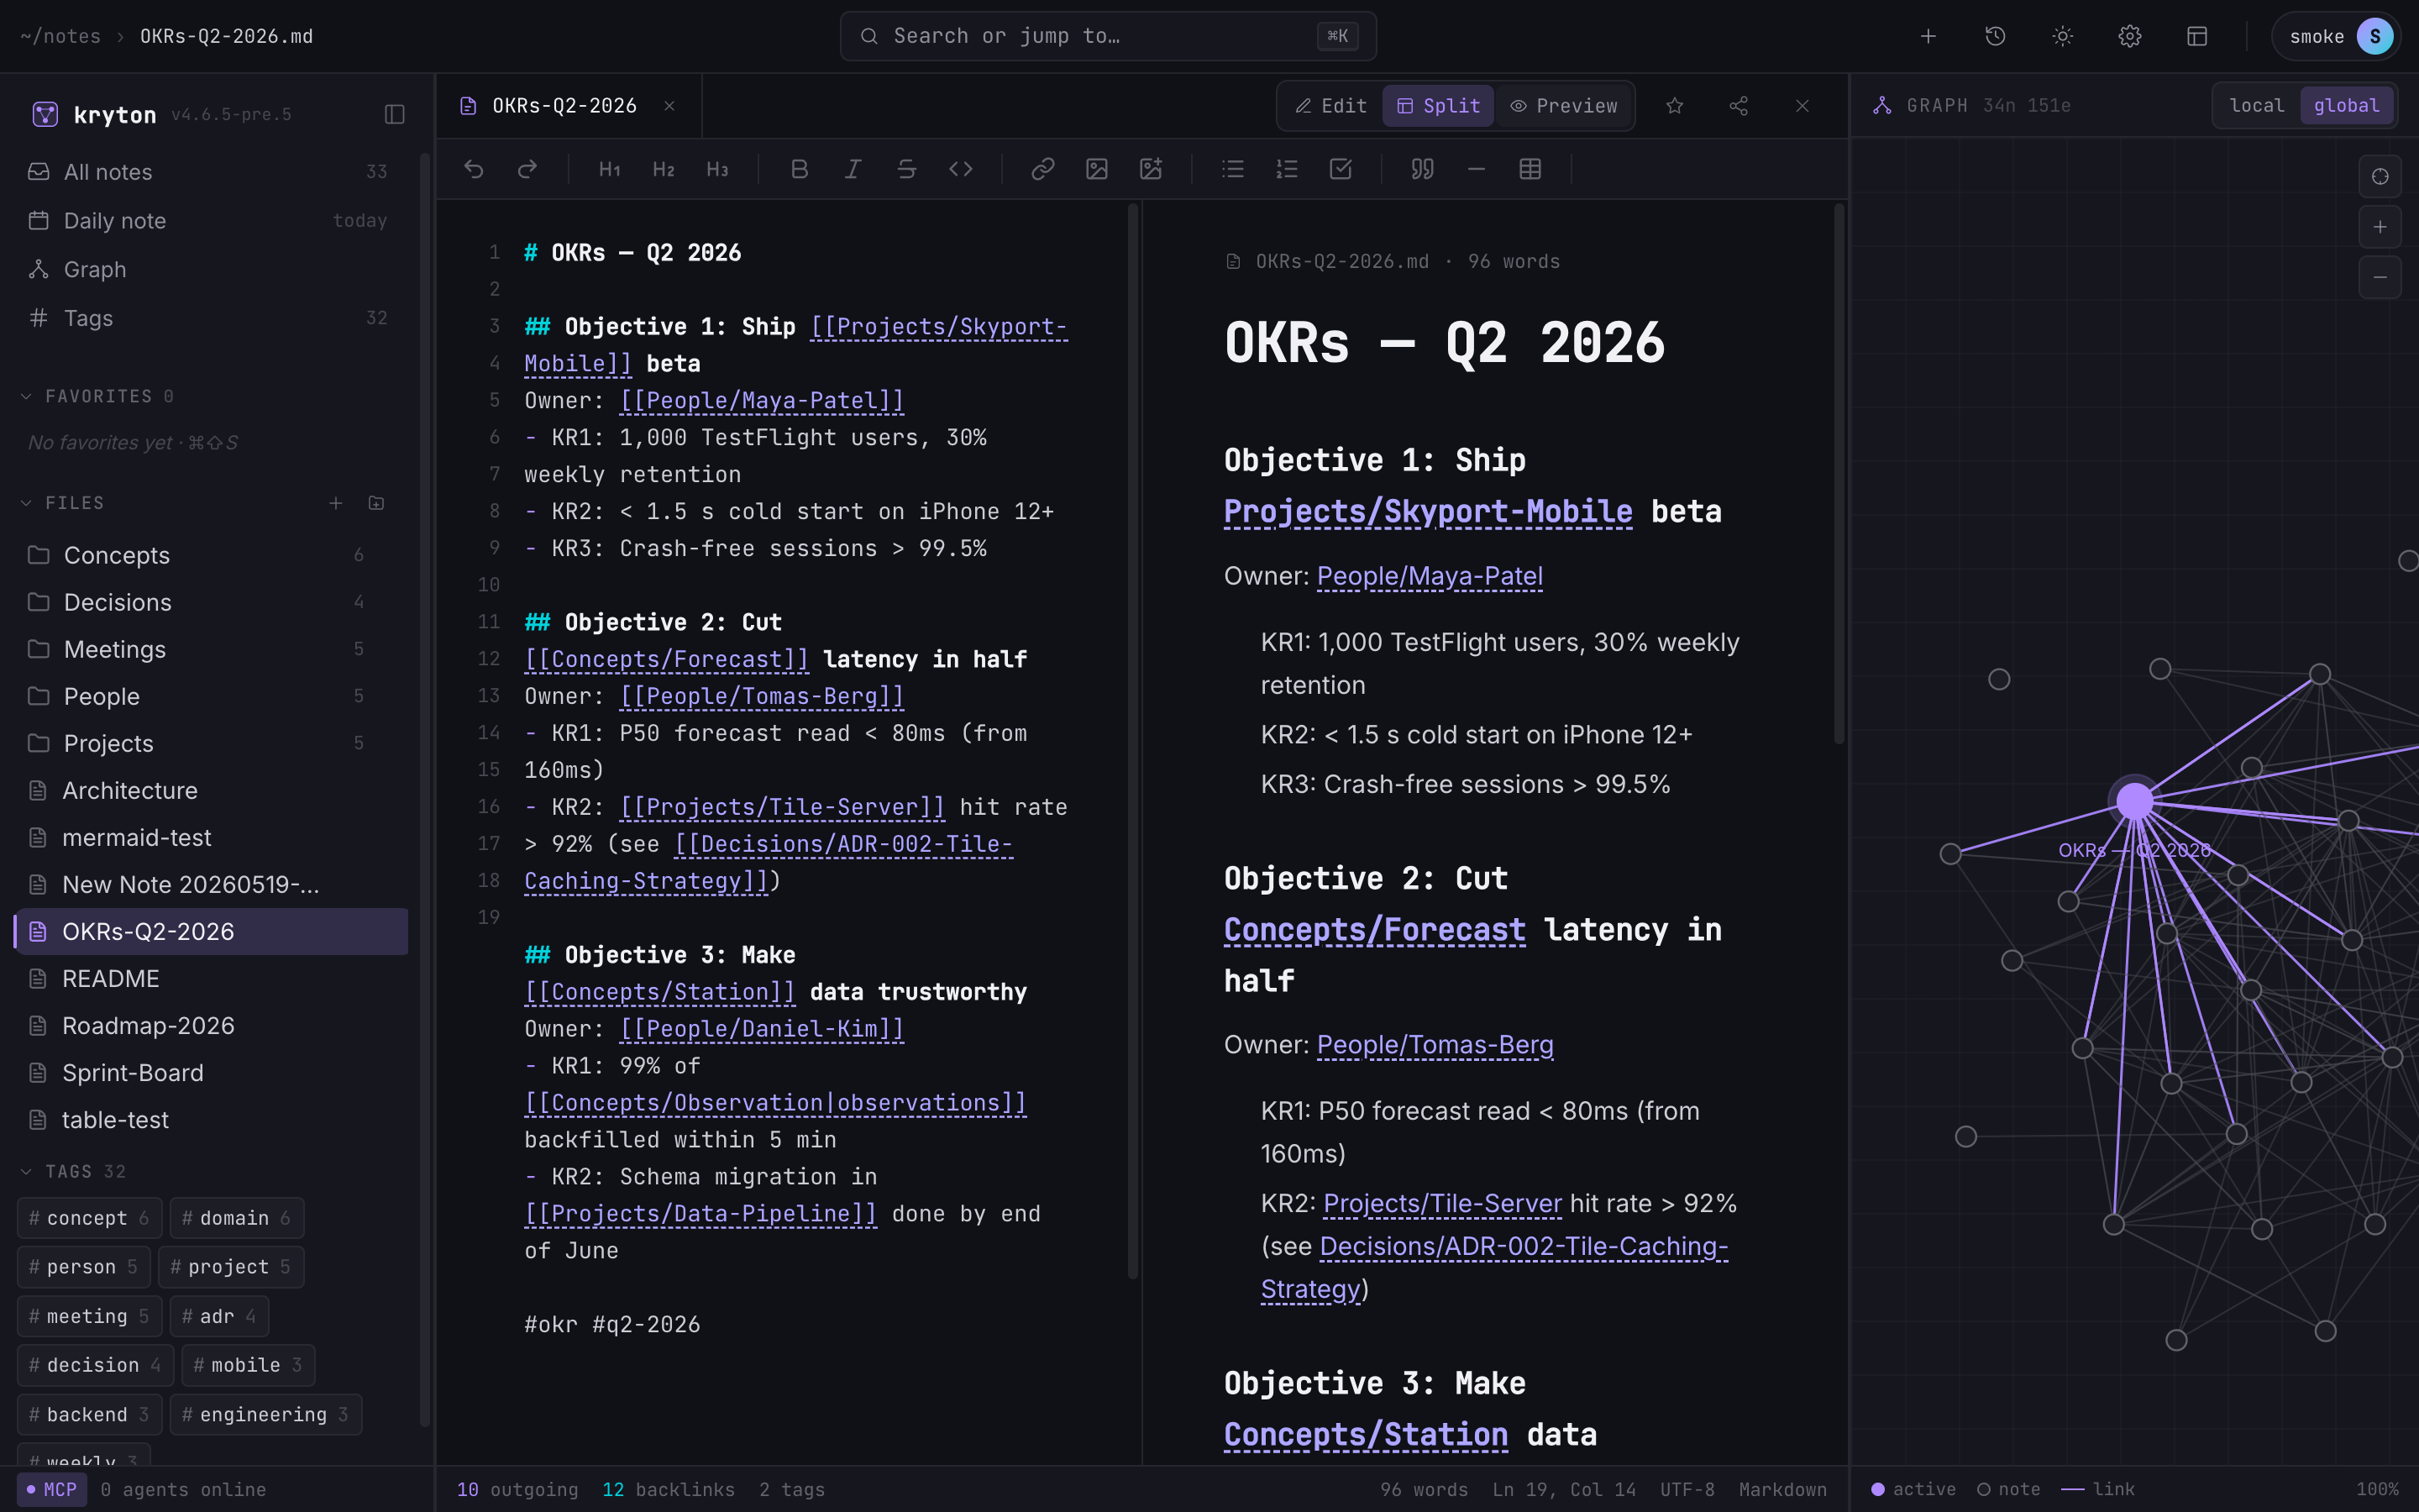Insert a link
This screenshot has height=1512, width=2419.
point(1042,169)
